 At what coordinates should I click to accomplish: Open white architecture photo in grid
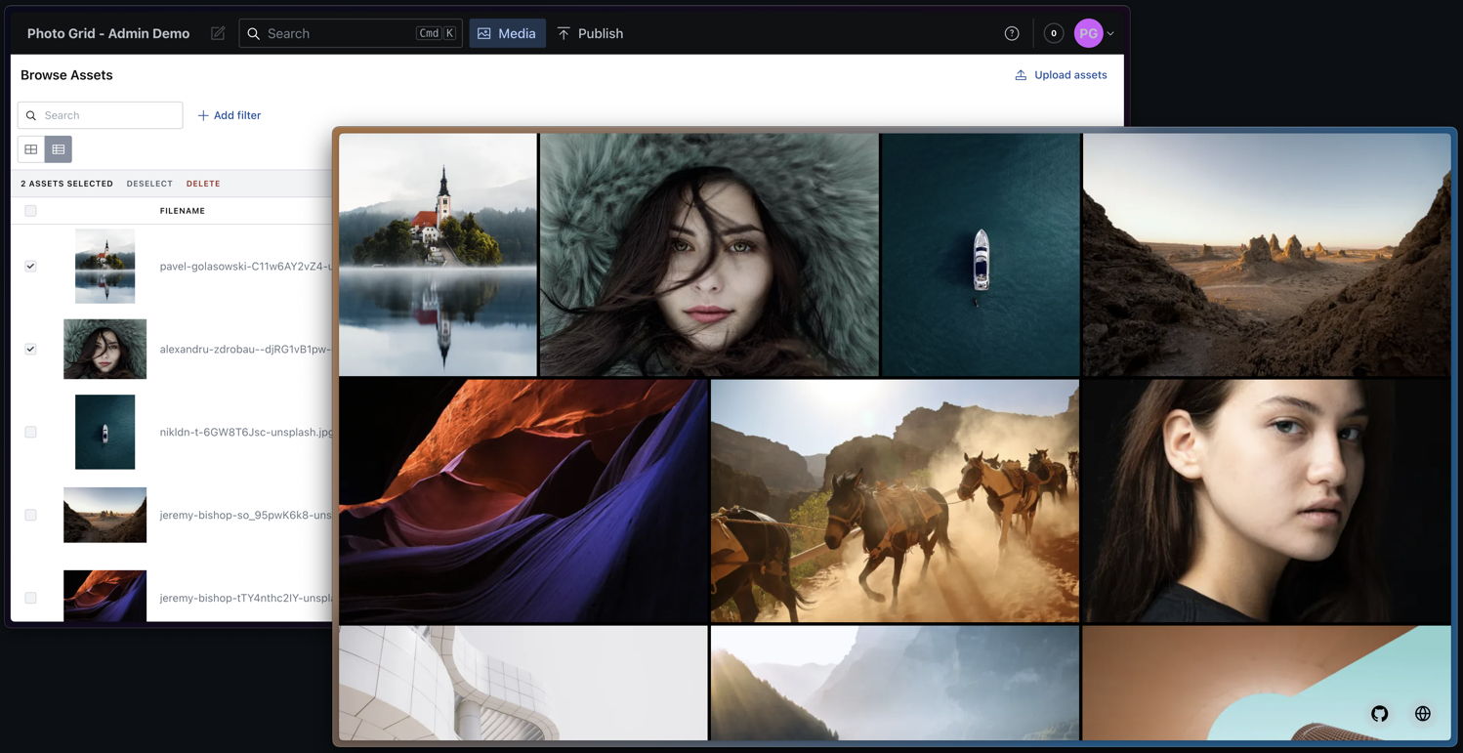click(x=522, y=683)
